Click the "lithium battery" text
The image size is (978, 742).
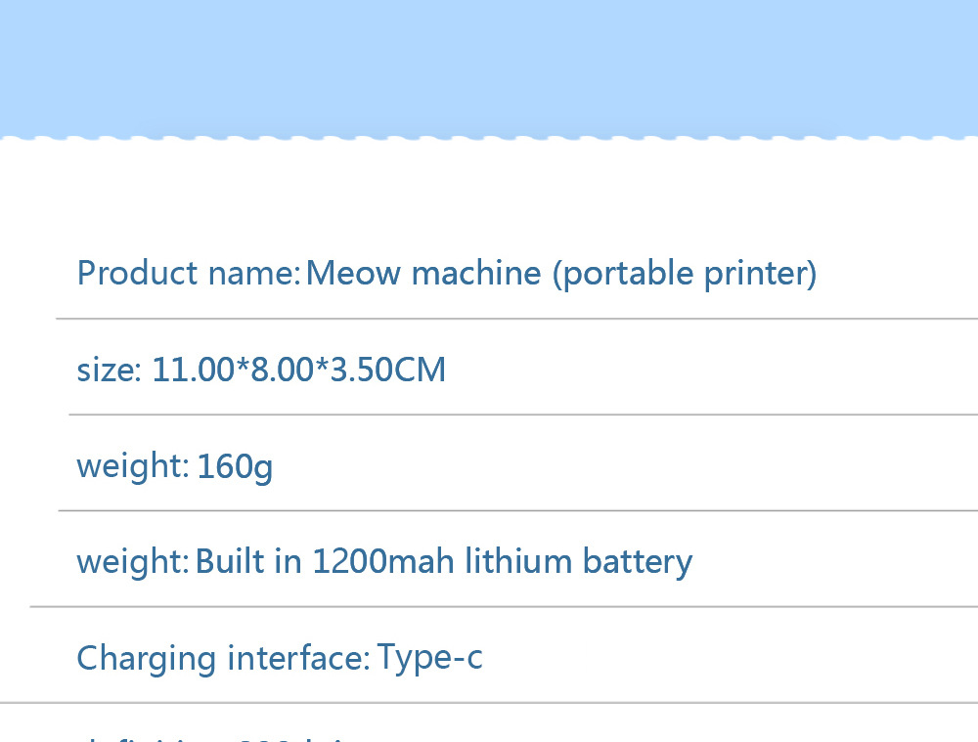tap(578, 561)
